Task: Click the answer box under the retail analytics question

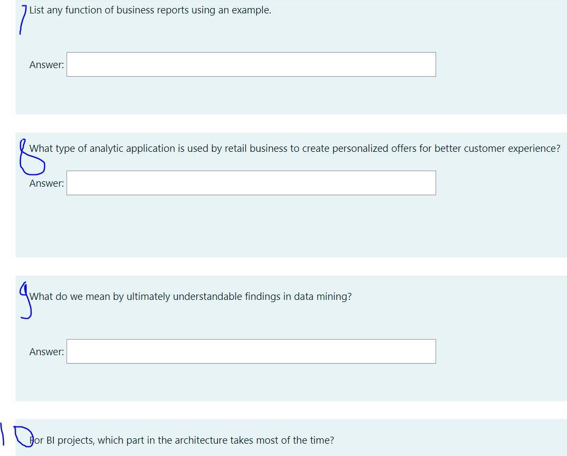Action: coord(251,182)
